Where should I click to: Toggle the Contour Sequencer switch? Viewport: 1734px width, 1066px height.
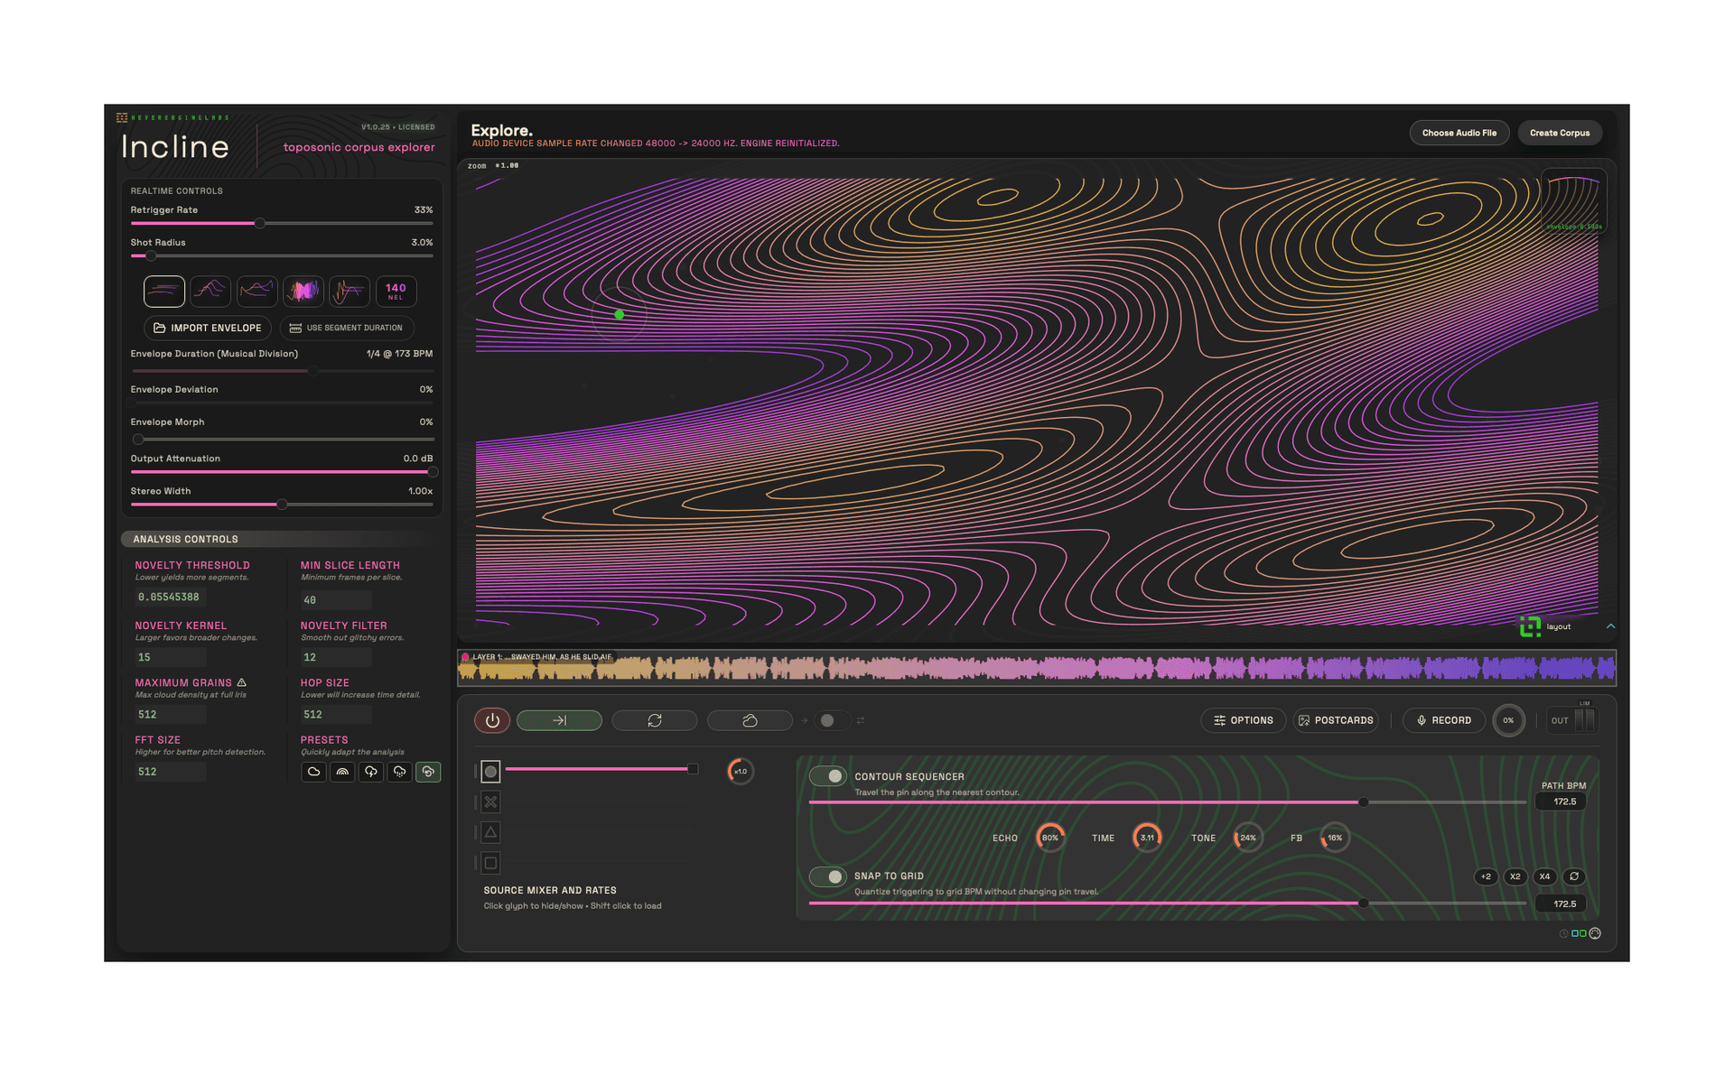coord(828,775)
